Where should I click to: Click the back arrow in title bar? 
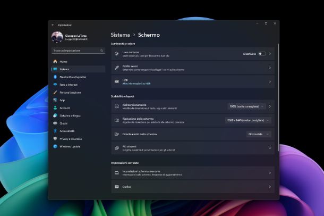pyautogui.click(x=53, y=25)
